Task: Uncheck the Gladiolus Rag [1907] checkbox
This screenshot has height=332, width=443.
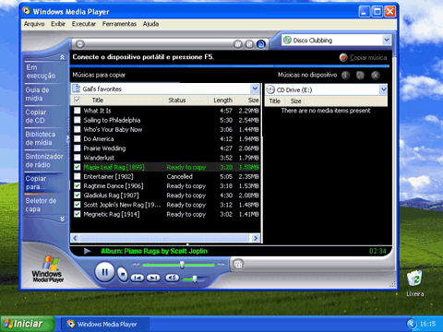Action: (78, 196)
